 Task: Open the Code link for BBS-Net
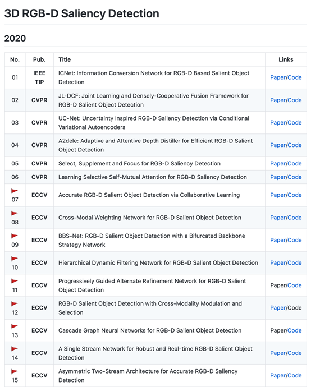tap(295, 240)
